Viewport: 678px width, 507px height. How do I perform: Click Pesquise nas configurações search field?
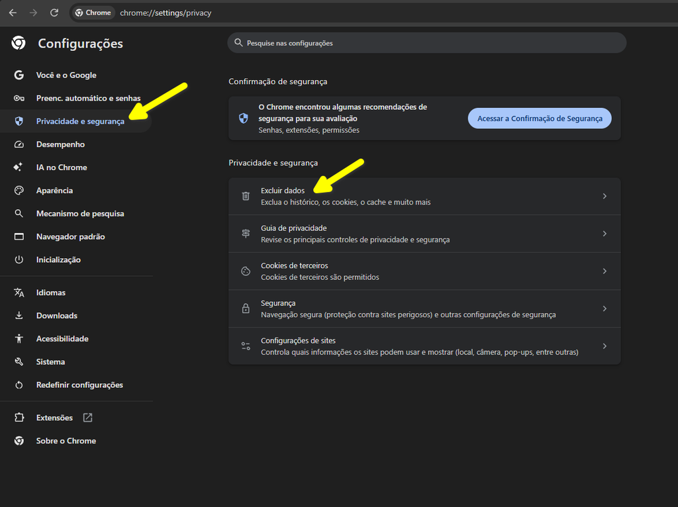point(427,43)
